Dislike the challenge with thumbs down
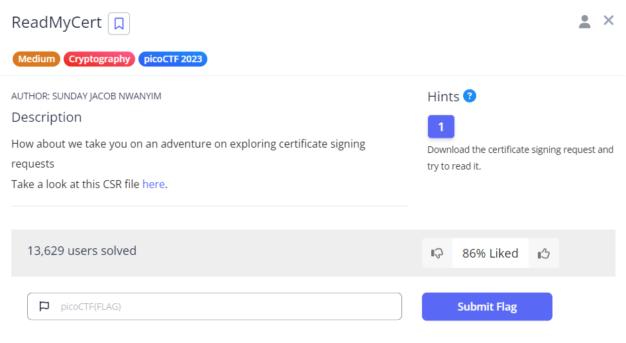The height and width of the screenshot is (343, 626). point(437,253)
